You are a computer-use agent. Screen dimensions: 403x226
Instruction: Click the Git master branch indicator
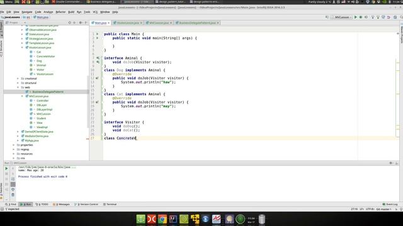[x=383, y=209]
